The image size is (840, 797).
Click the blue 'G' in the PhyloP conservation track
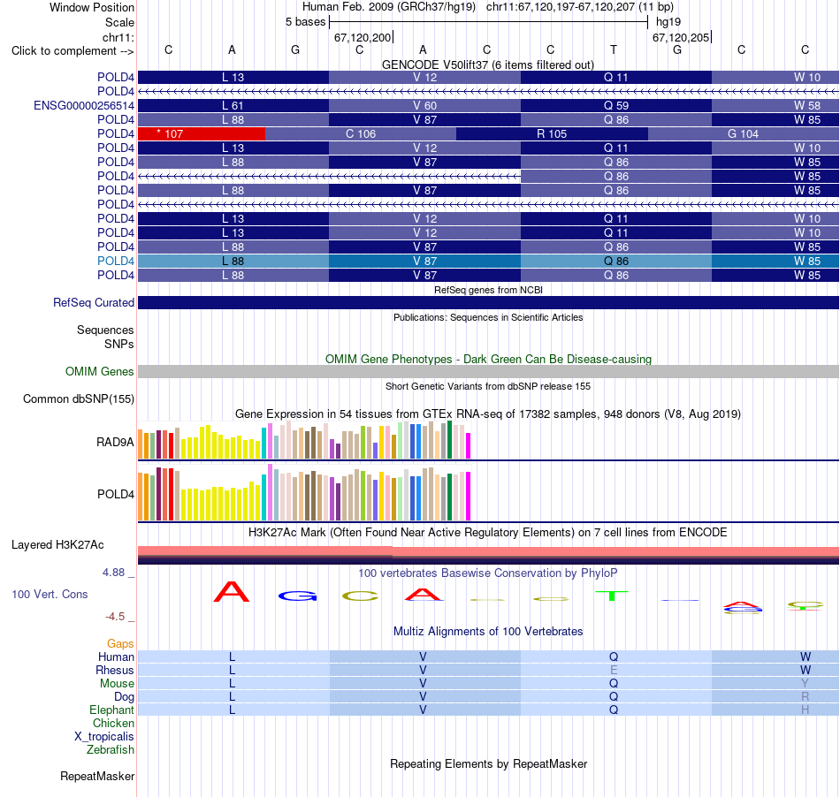pos(297,596)
